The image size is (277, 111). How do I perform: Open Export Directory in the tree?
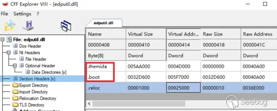(x=34, y=85)
